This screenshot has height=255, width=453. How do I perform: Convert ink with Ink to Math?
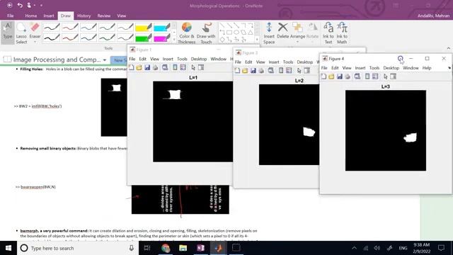[x=342, y=33]
